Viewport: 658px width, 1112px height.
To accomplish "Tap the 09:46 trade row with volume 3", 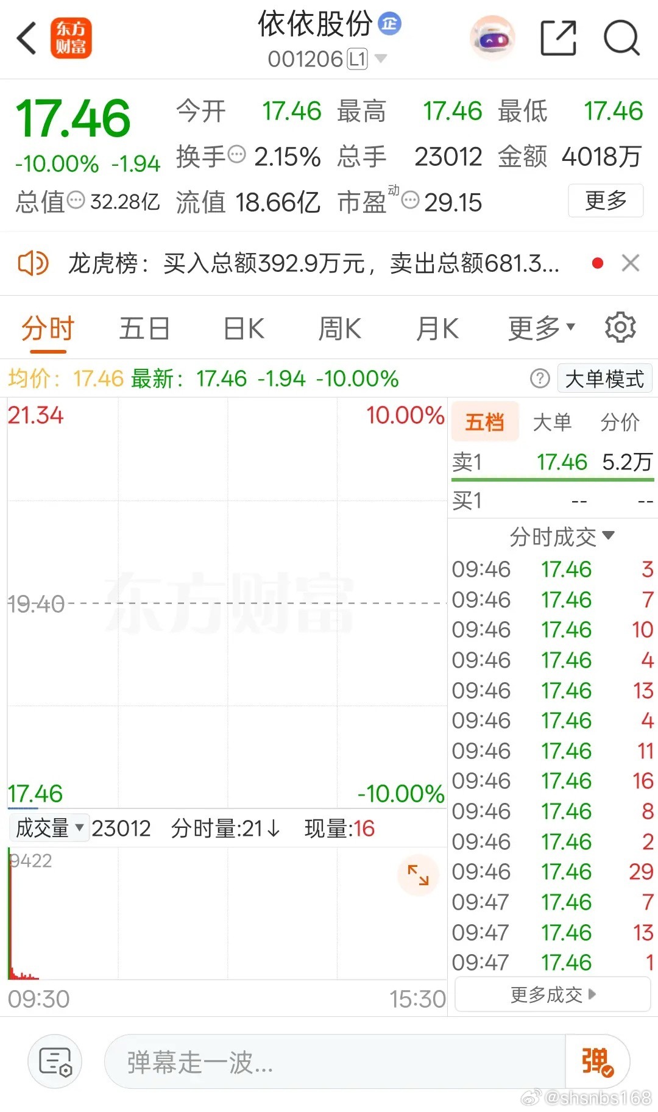I will click(553, 569).
